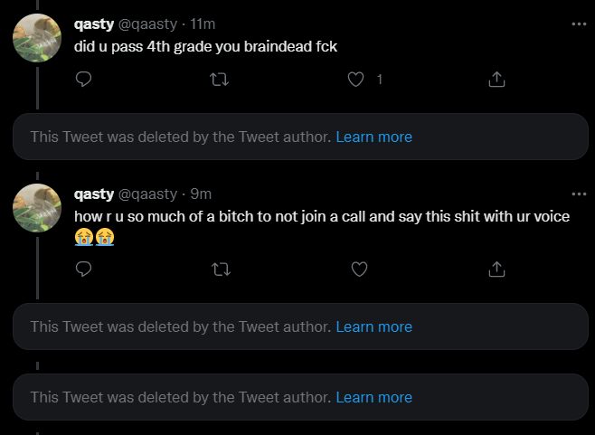Like the tweet with 1 like
Screen dimensions: 595x435
point(356,80)
